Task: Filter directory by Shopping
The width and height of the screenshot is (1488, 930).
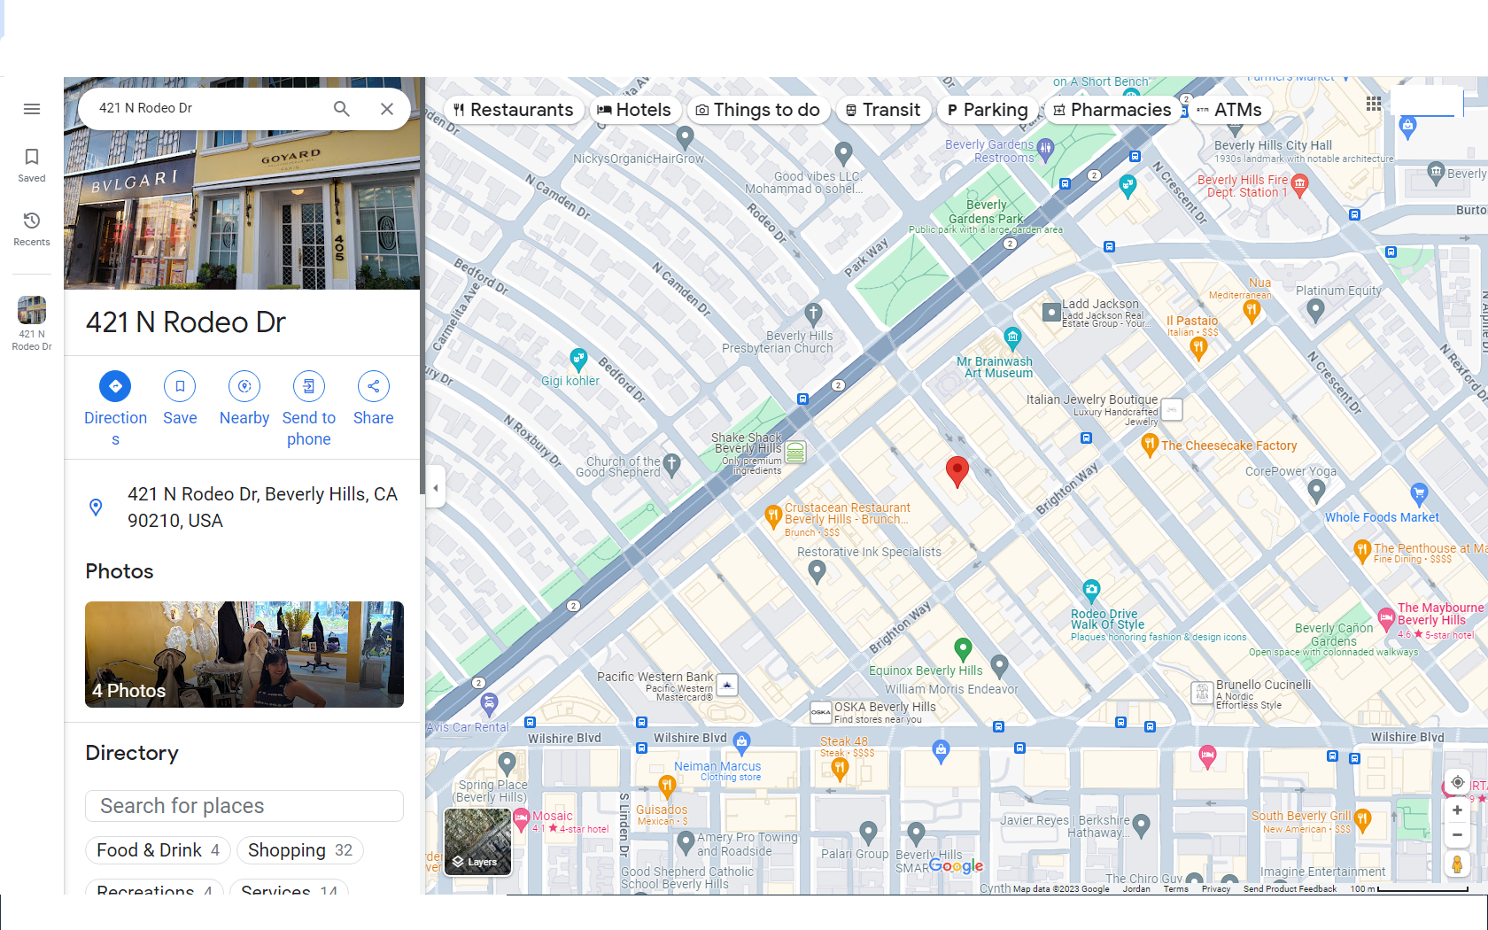Action: [x=300, y=850]
